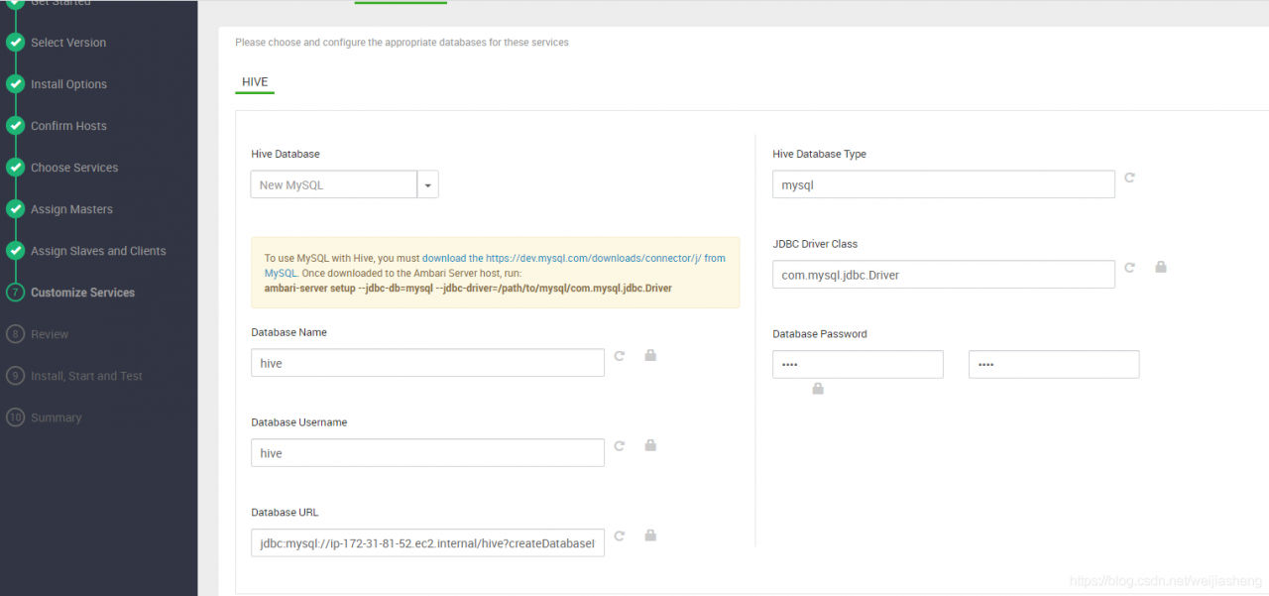Select the HIVE tab
The height and width of the screenshot is (596, 1269).
tap(255, 81)
